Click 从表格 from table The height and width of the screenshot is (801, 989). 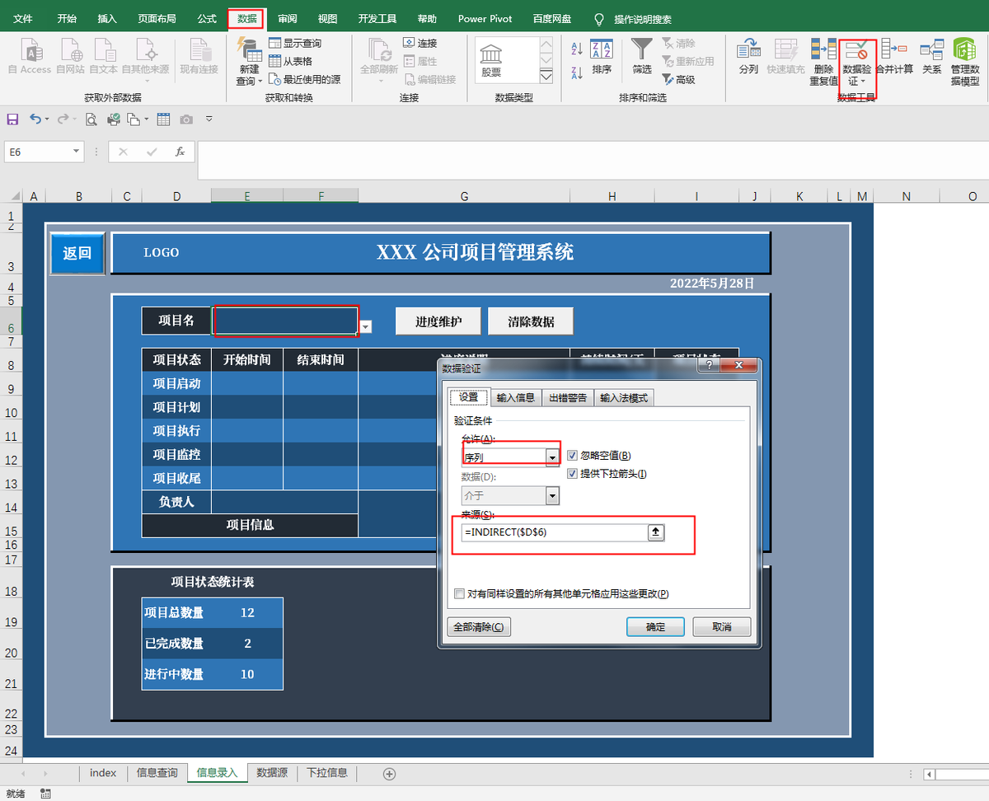coord(290,61)
